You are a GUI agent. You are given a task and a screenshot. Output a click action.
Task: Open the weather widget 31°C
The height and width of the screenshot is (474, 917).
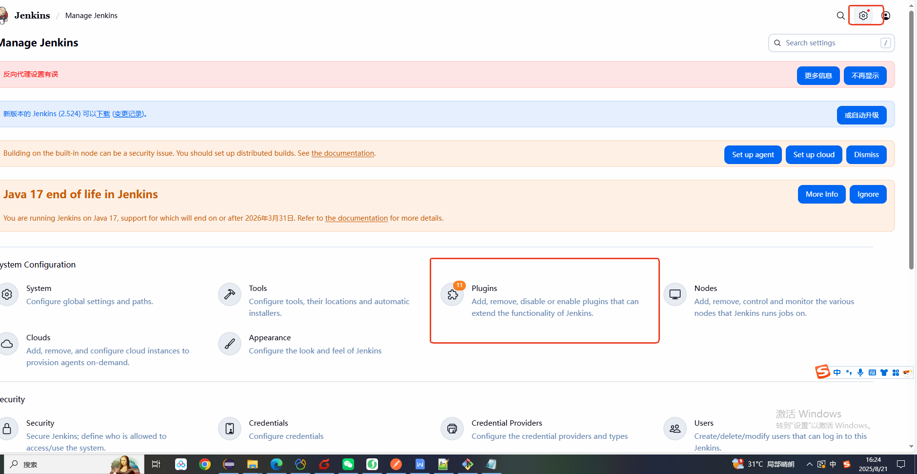tap(763, 464)
